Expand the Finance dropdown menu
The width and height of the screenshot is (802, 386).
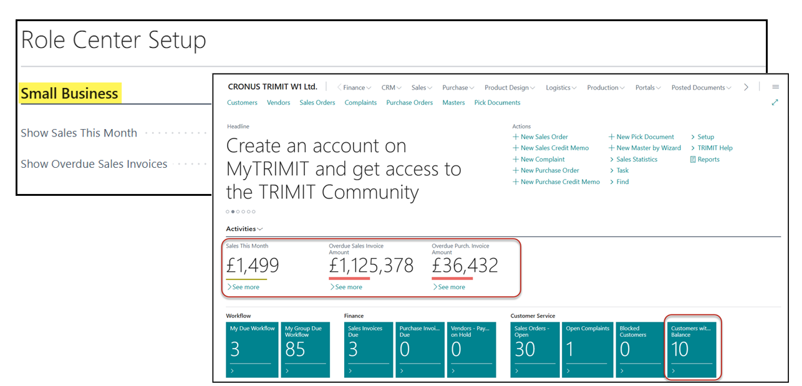tap(357, 88)
